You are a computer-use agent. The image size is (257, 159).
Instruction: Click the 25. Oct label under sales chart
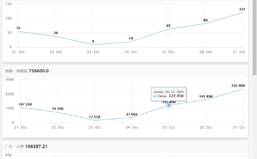pos(169,127)
